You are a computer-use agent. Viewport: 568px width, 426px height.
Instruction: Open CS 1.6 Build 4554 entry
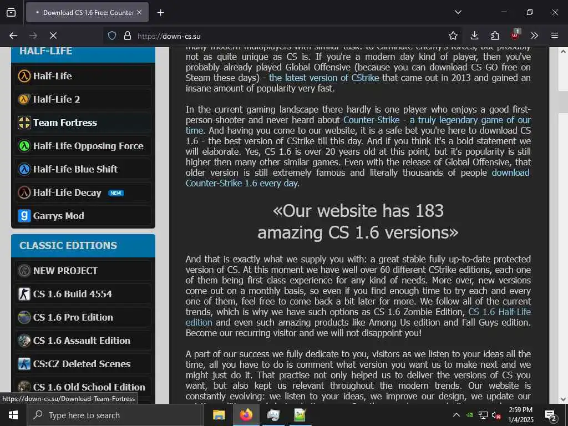coord(83,294)
